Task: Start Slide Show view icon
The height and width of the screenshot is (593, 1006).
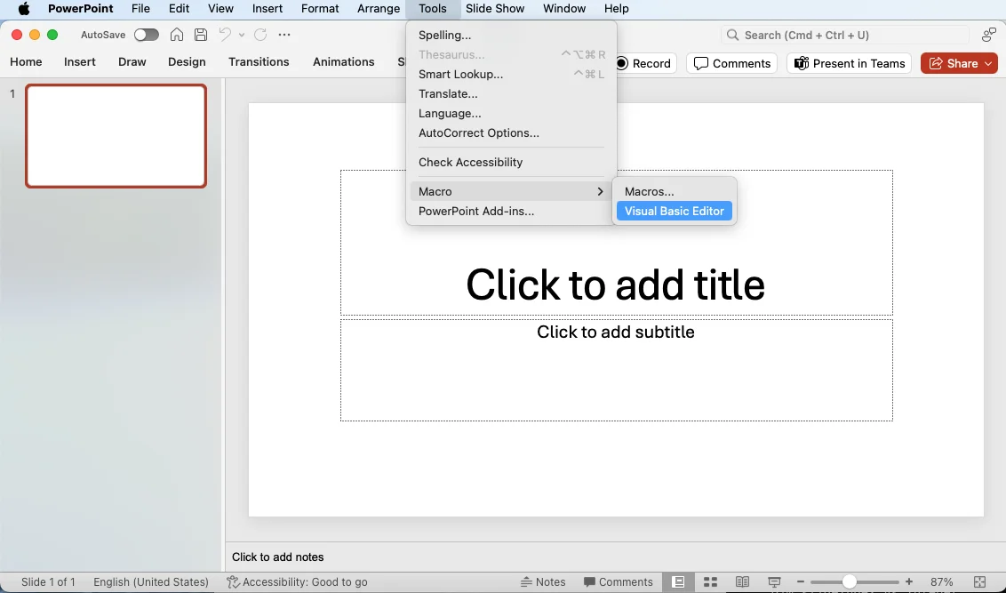Action: coord(774,582)
